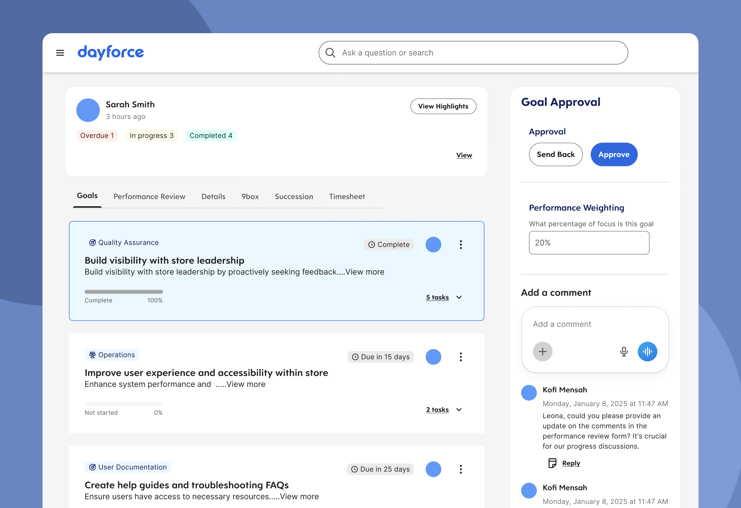Screen dimensions: 741x508
Task: Open assignee avatar on Create help guides goal
Action: 433,469
